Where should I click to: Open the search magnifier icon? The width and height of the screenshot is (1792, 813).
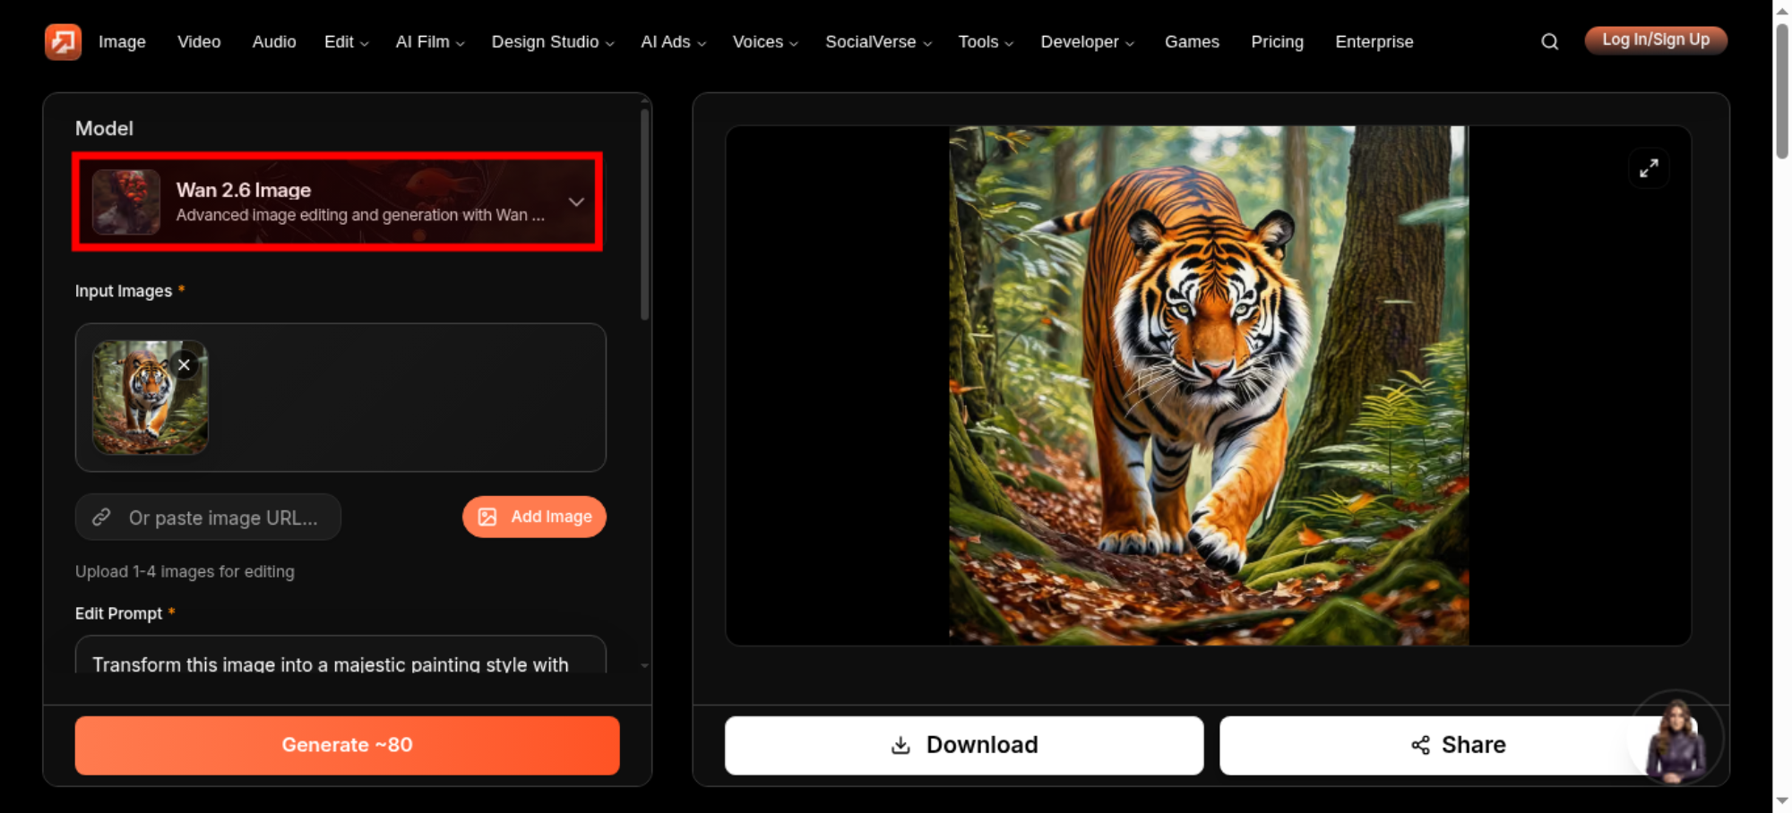tap(1549, 41)
